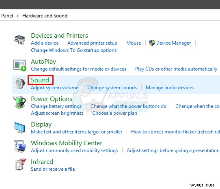Click the Windows Mobility Center icon

[x=20, y=146]
